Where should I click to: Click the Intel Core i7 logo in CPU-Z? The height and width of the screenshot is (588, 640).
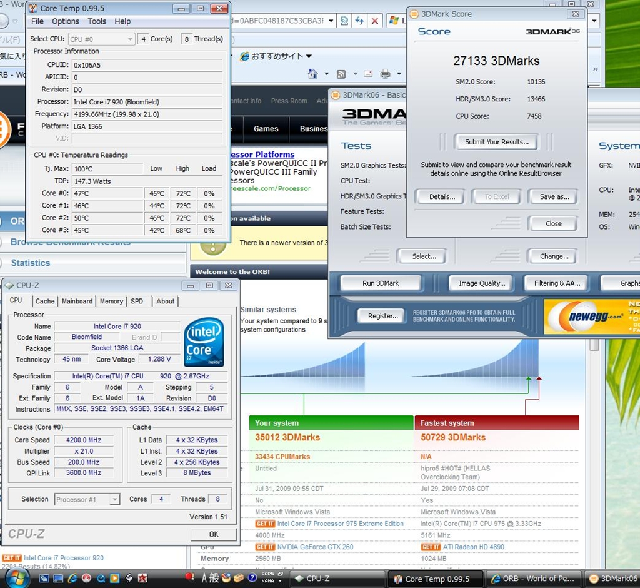click(204, 343)
